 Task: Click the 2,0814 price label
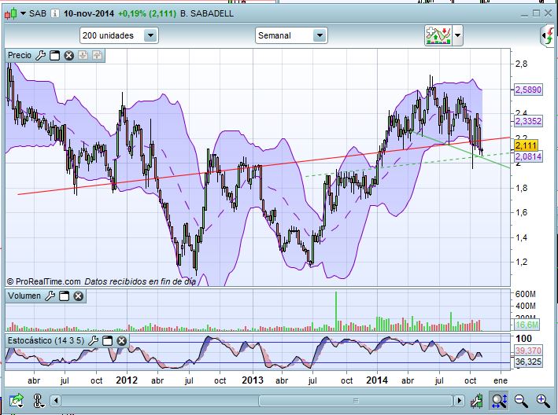click(528, 156)
